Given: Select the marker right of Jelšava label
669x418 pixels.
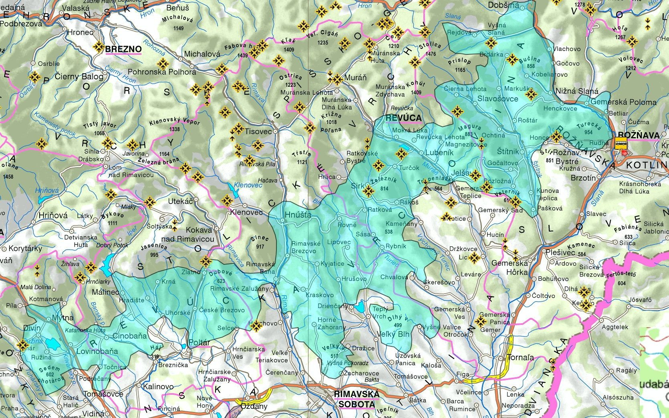Looking at the screenshot, I should click(x=476, y=175).
